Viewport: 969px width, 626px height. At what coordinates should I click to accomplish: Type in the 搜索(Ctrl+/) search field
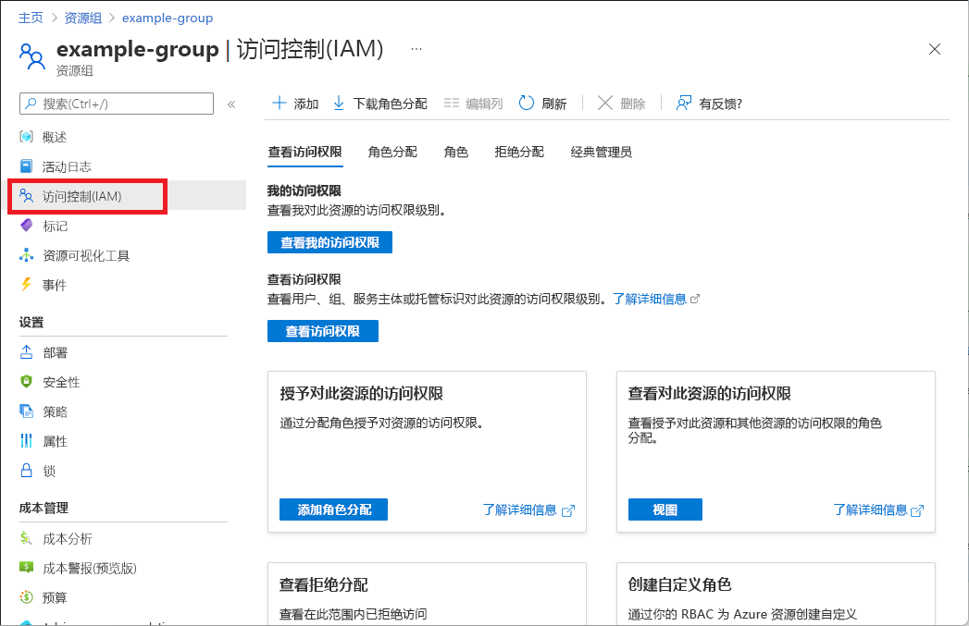116,104
